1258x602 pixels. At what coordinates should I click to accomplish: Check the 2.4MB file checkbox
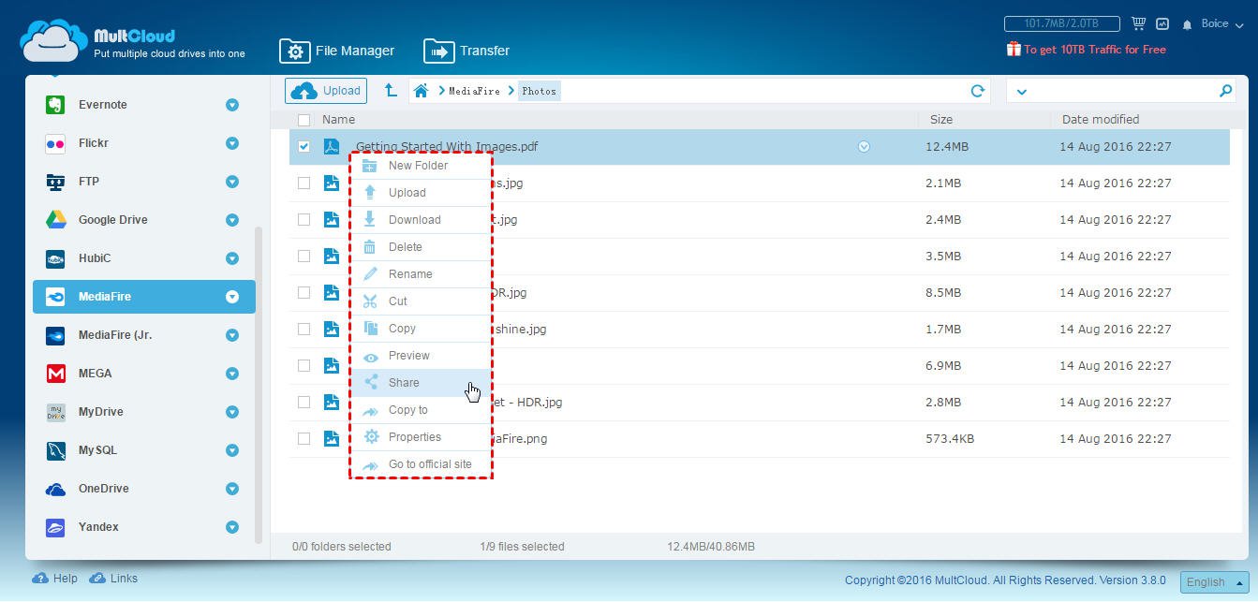pos(303,220)
